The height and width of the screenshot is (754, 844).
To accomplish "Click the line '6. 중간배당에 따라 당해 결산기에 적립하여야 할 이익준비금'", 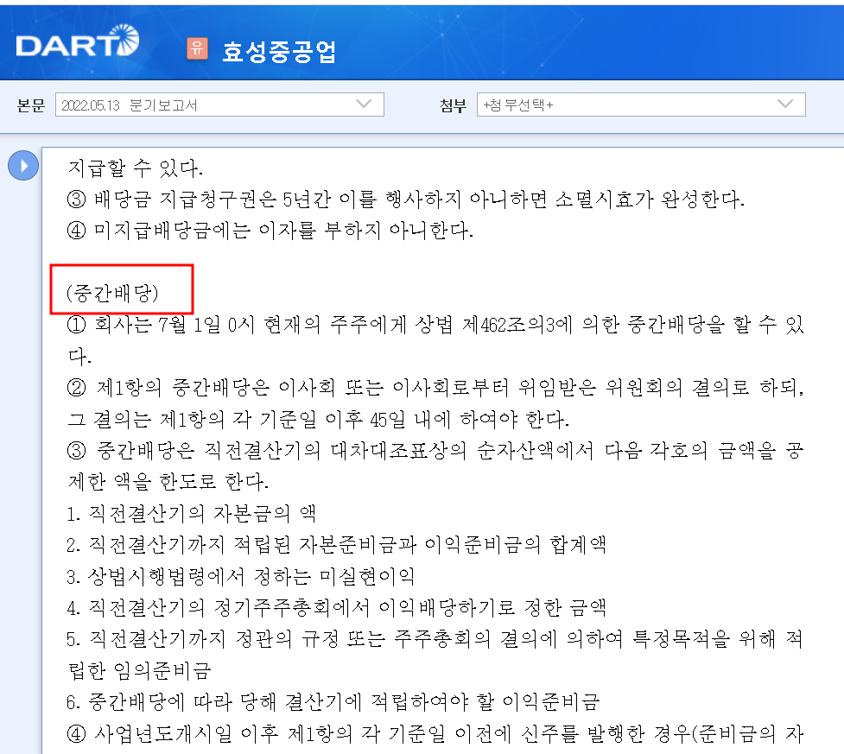I will pos(333,702).
